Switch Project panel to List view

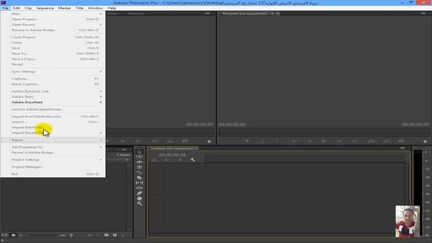point(5,235)
